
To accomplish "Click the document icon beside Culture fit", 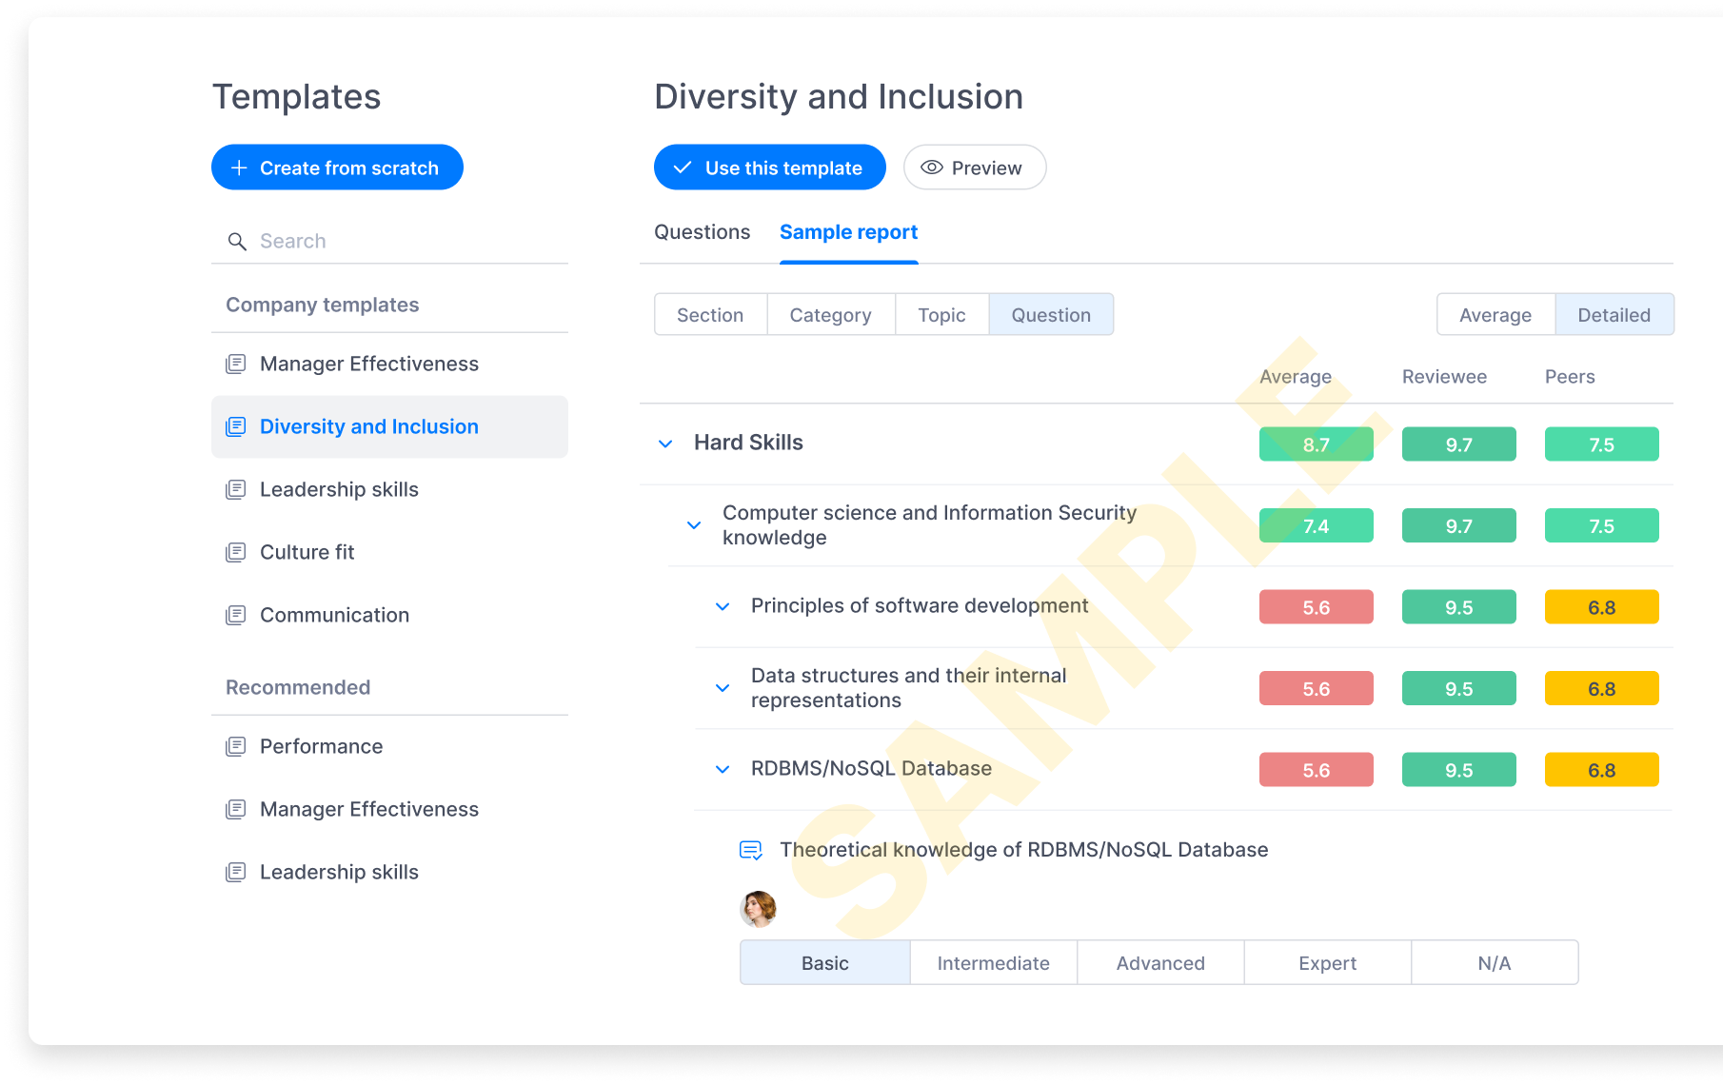I will point(235,552).
